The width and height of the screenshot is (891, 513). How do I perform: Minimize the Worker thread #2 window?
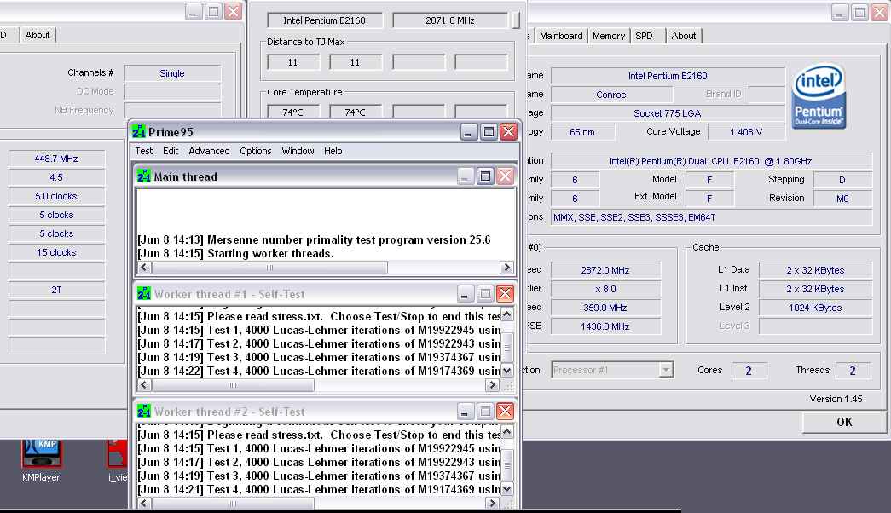[465, 412]
